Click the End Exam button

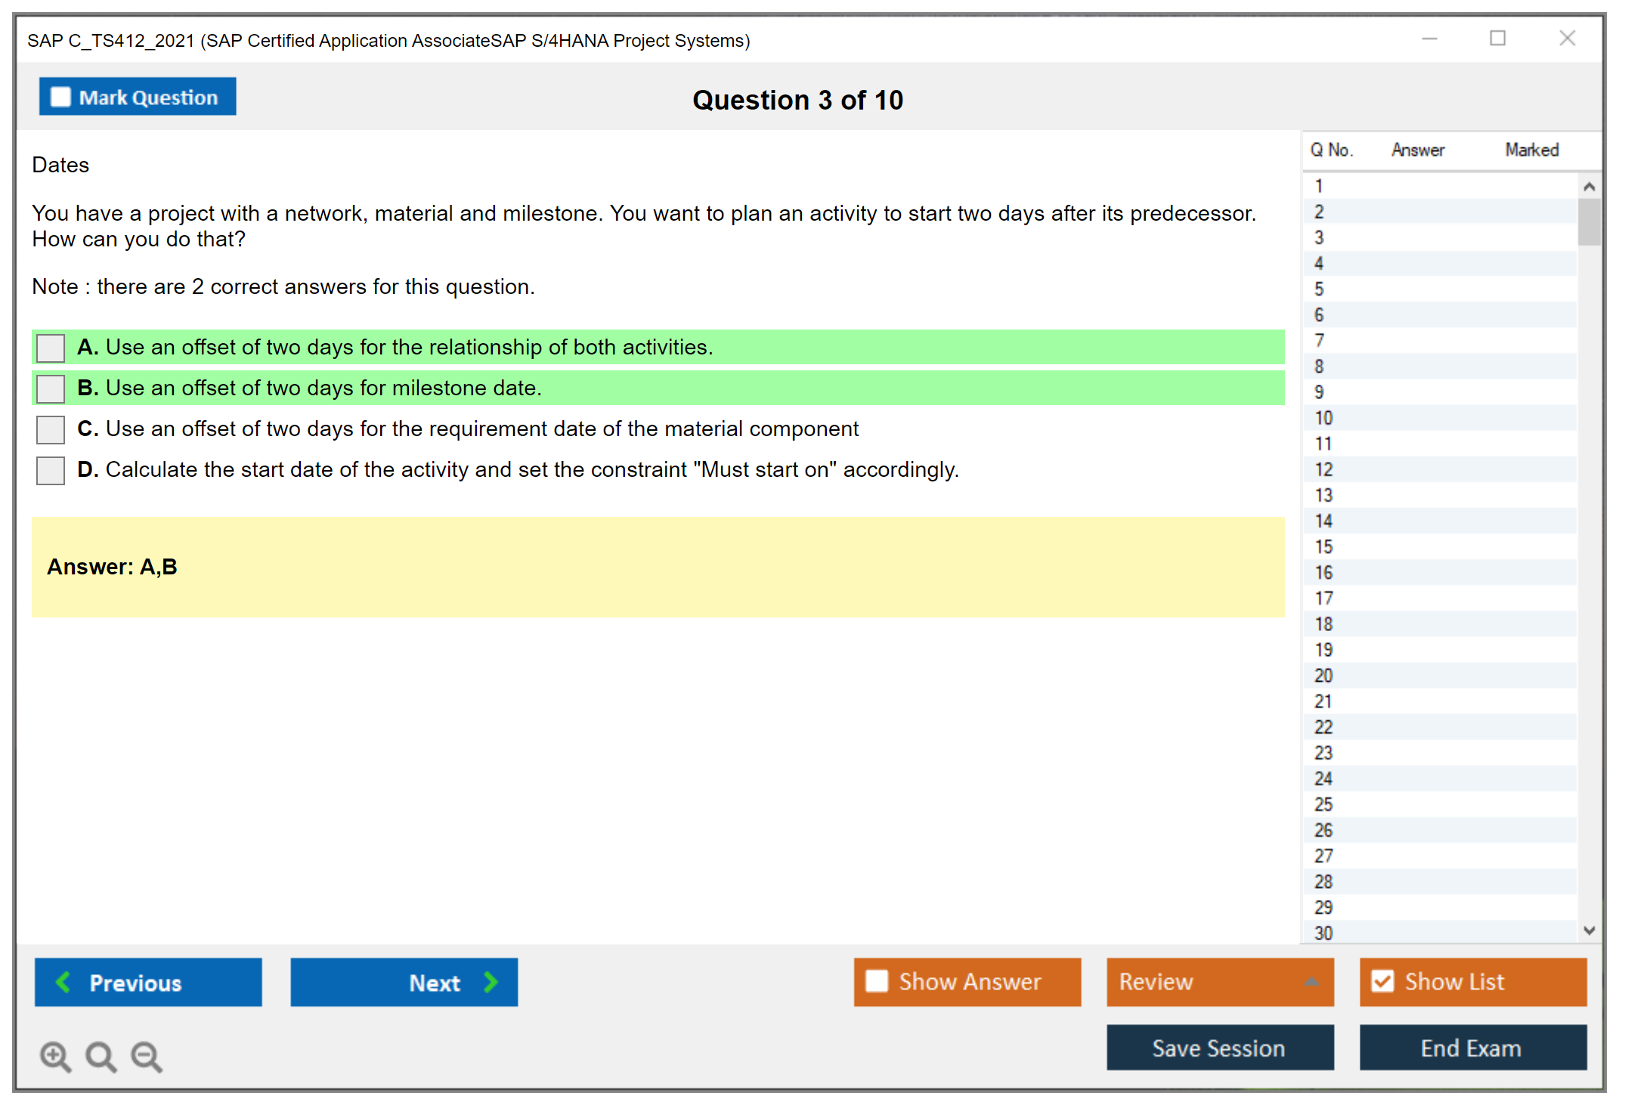point(1472,1048)
